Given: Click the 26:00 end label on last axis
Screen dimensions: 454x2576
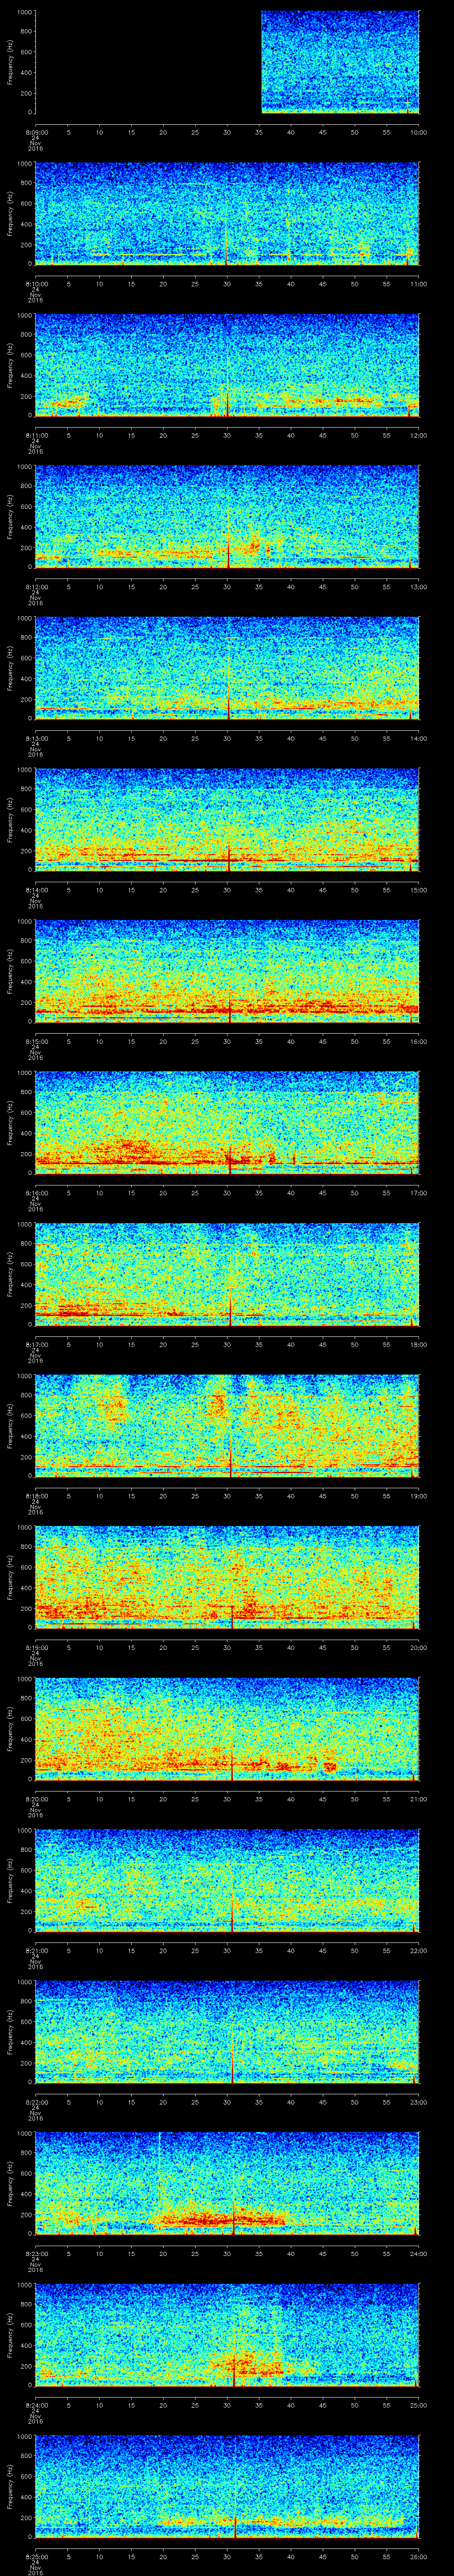Looking at the screenshot, I should point(418,2556).
